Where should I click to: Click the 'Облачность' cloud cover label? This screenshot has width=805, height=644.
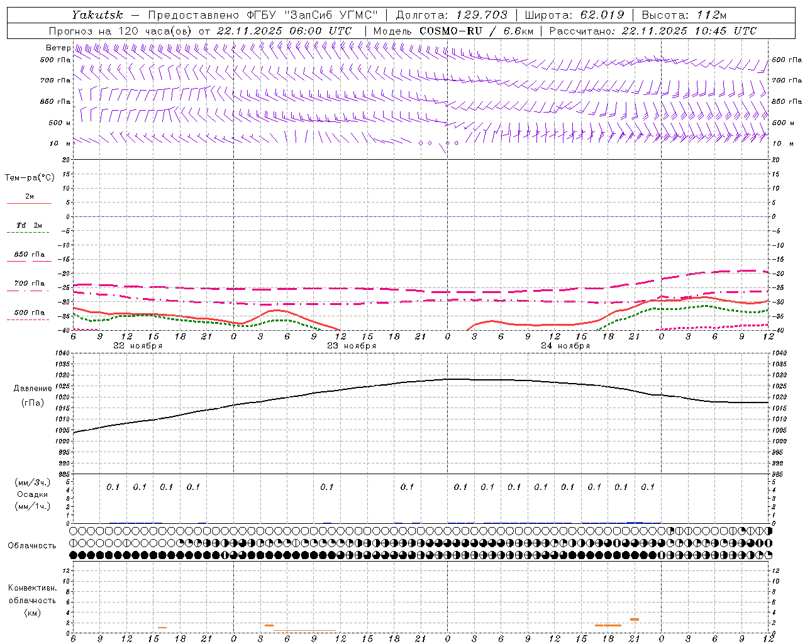[32, 546]
